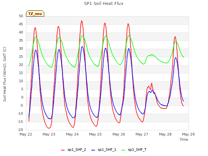Viewport: 208px width, 156px height.
Task: Click the -20 y-axis tick label
Action: 20,130
